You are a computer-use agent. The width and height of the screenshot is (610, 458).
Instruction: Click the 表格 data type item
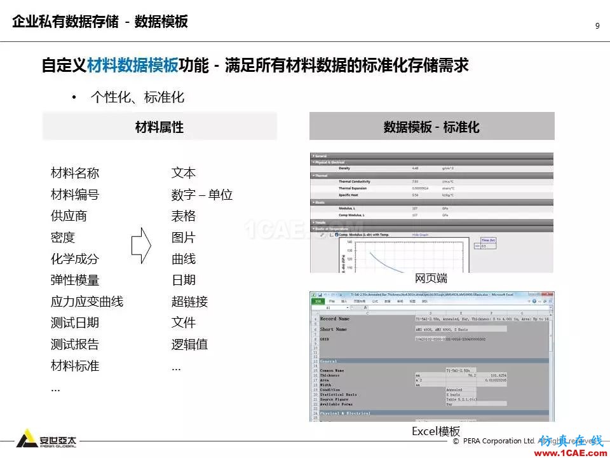point(184,216)
